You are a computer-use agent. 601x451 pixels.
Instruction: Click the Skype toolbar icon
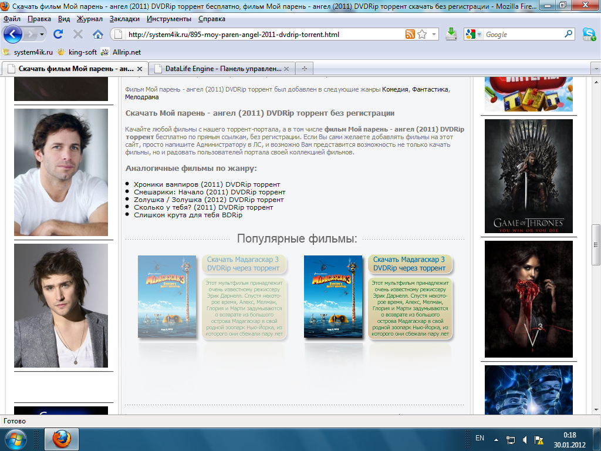coord(589,34)
